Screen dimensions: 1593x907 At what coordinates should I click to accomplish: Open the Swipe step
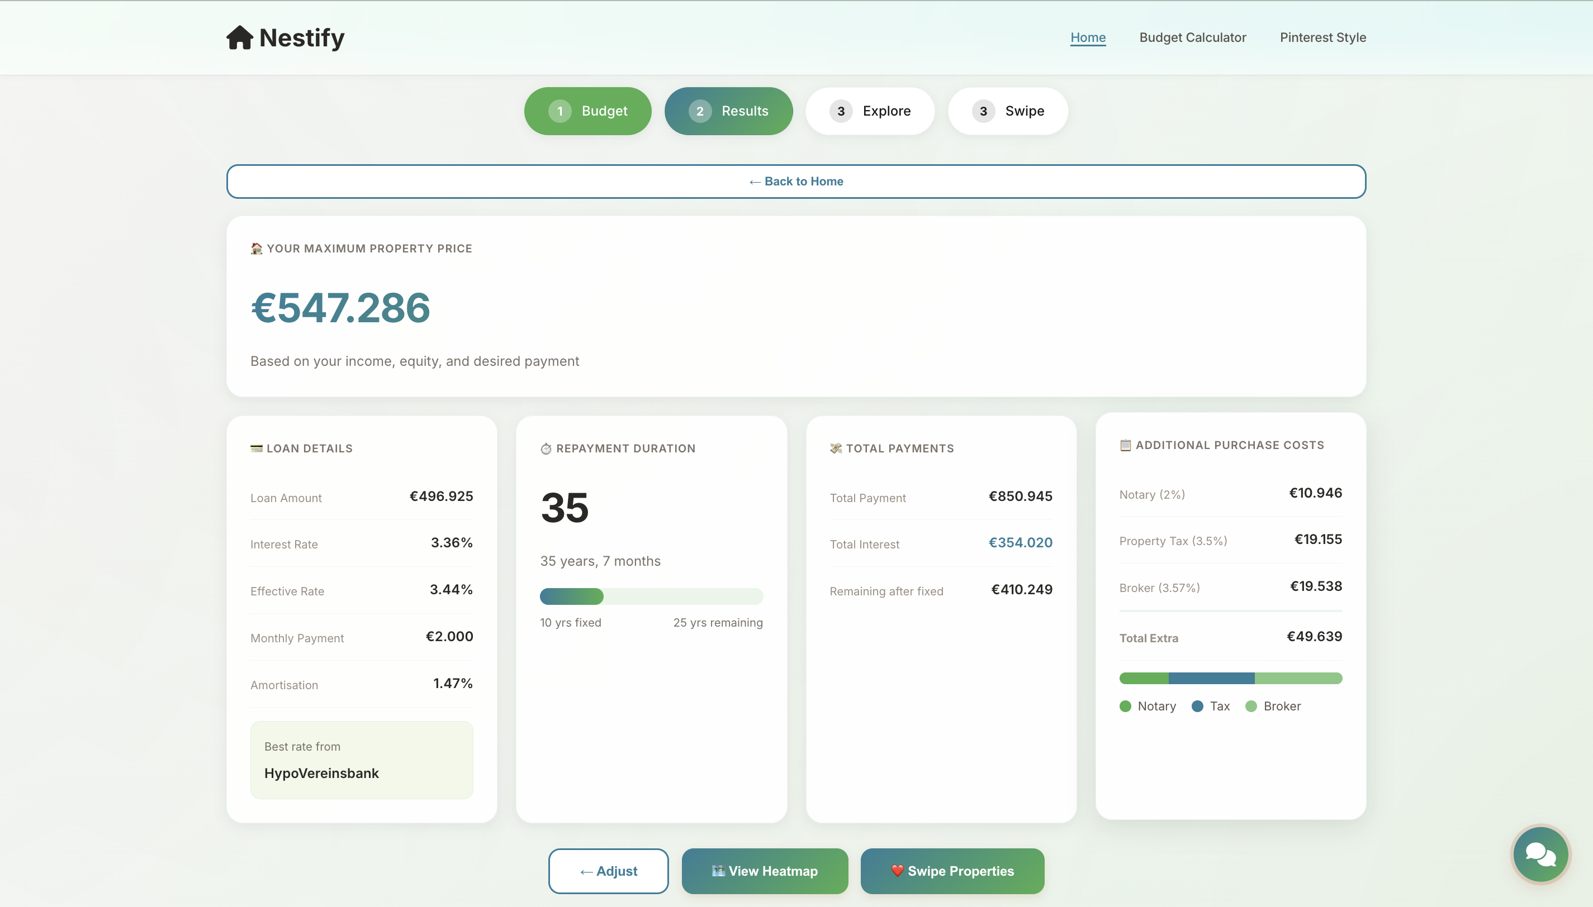pyautogui.click(x=1008, y=111)
